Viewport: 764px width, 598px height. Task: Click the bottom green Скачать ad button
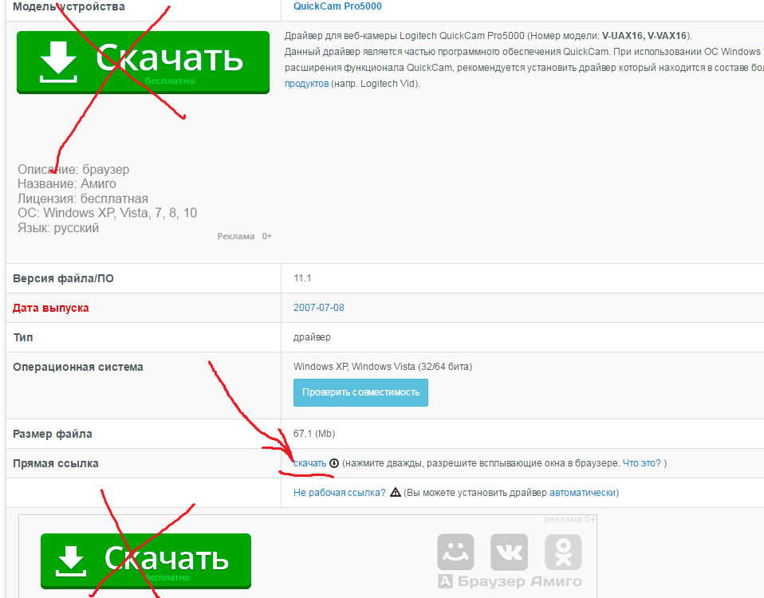pyautogui.click(x=146, y=561)
